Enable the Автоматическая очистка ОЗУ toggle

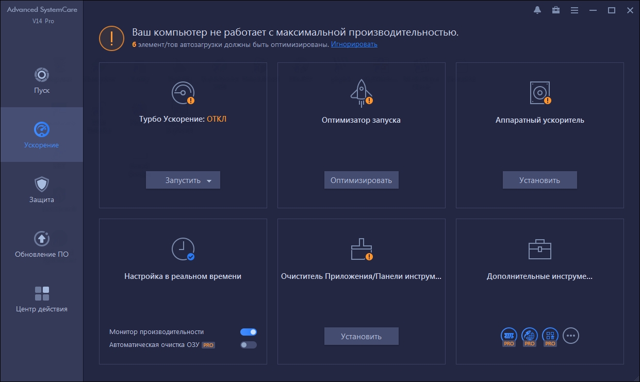pos(248,345)
